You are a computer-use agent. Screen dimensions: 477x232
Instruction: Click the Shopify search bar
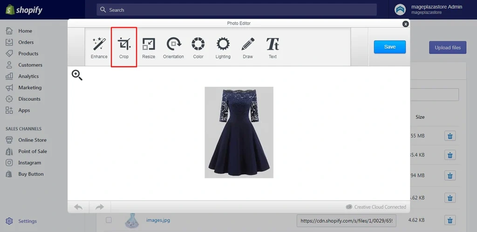pos(237,10)
